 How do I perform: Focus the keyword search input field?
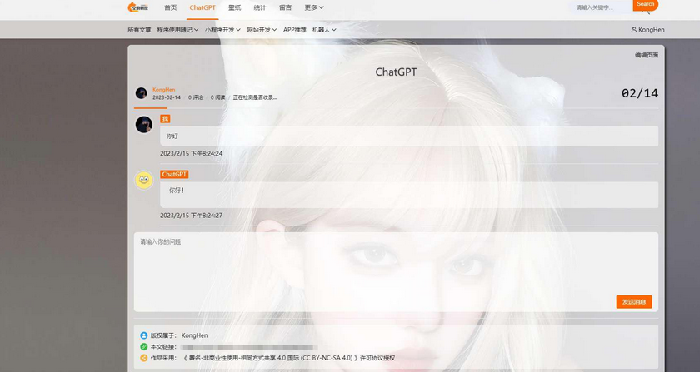tap(601, 7)
